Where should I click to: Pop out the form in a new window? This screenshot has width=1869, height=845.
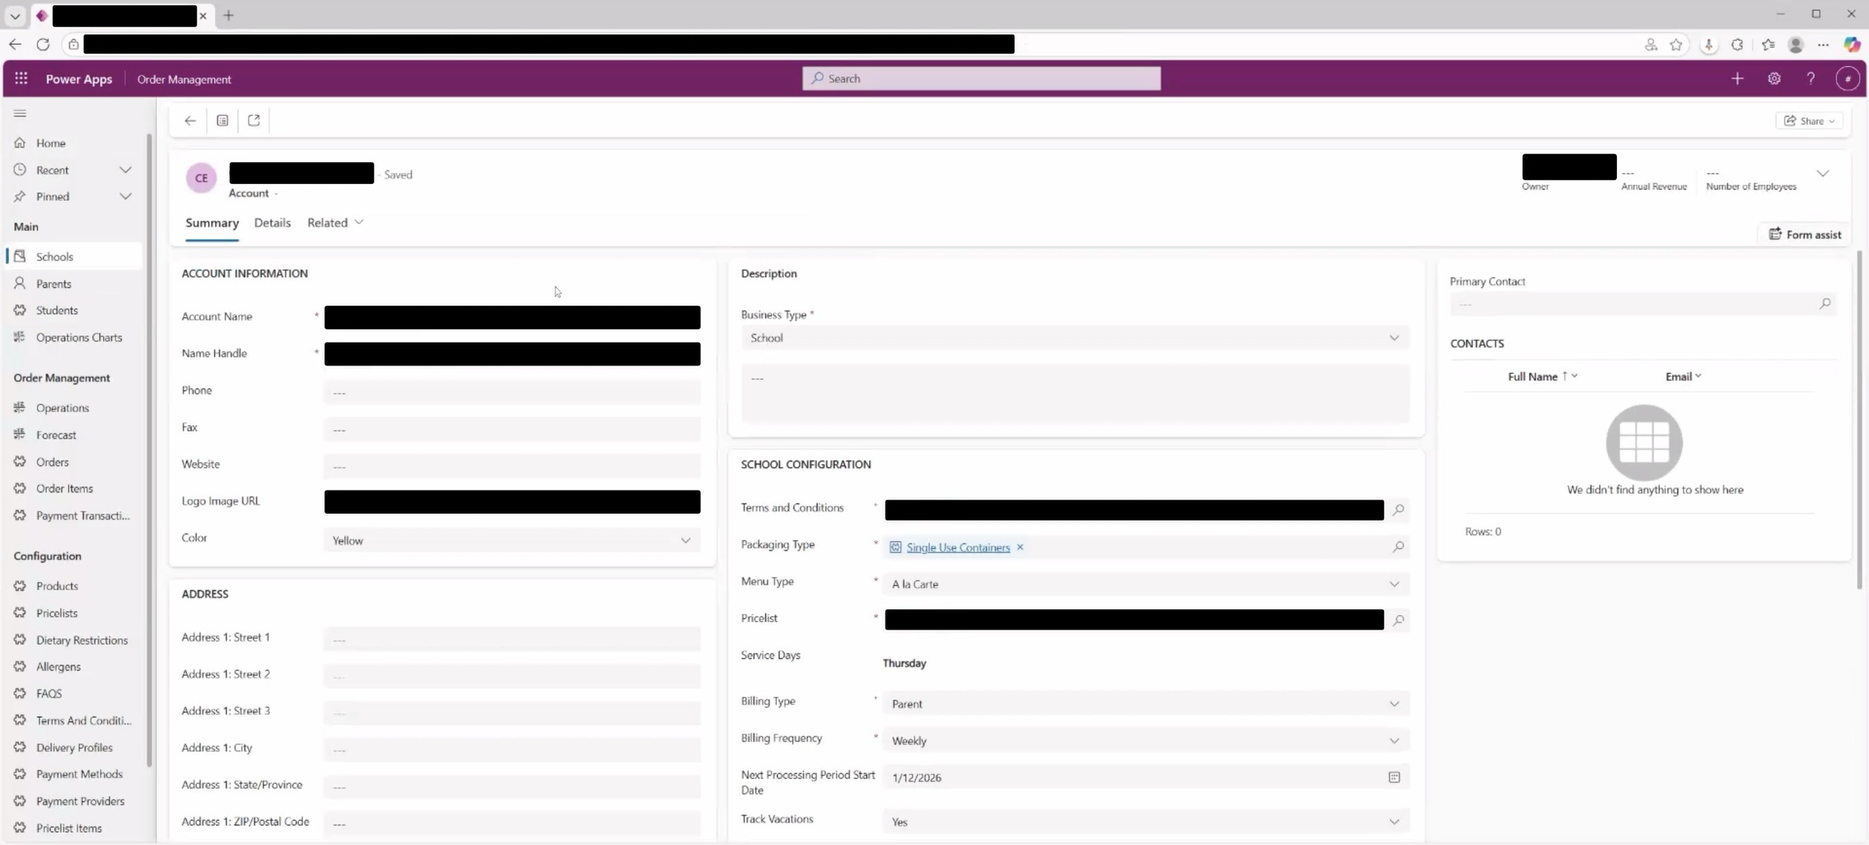pyautogui.click(x=253, y=120)
